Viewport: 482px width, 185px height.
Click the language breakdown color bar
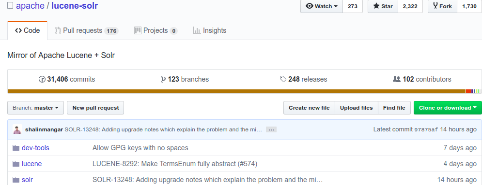[x=245, y=91]
